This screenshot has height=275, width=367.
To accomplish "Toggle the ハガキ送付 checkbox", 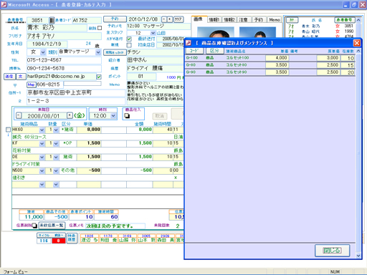I will click(x=129, y=39).
